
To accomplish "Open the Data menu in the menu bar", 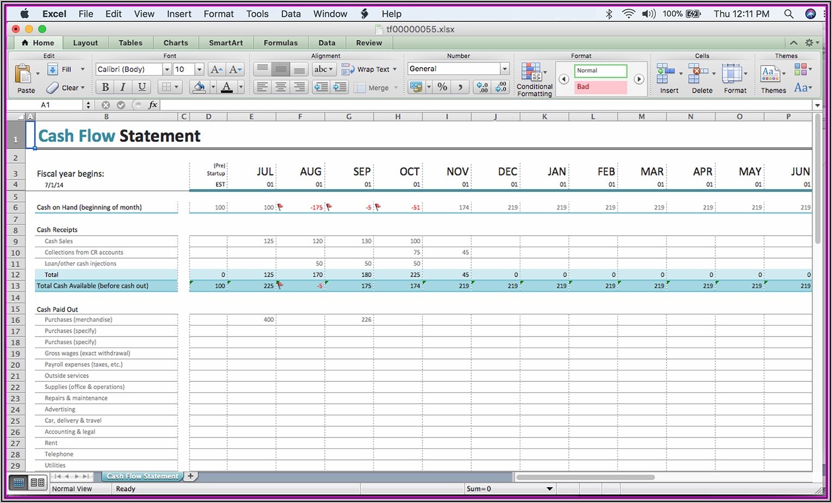I will 290,14.
